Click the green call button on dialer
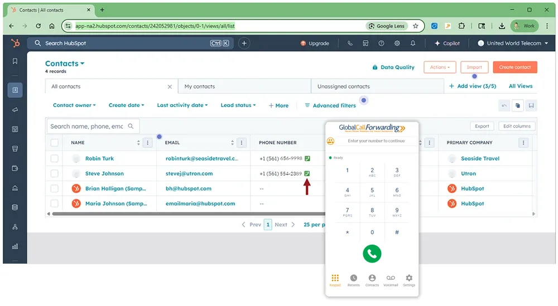Image resolution: width=558 pixels, height=306 pixels. pos(372,254)
